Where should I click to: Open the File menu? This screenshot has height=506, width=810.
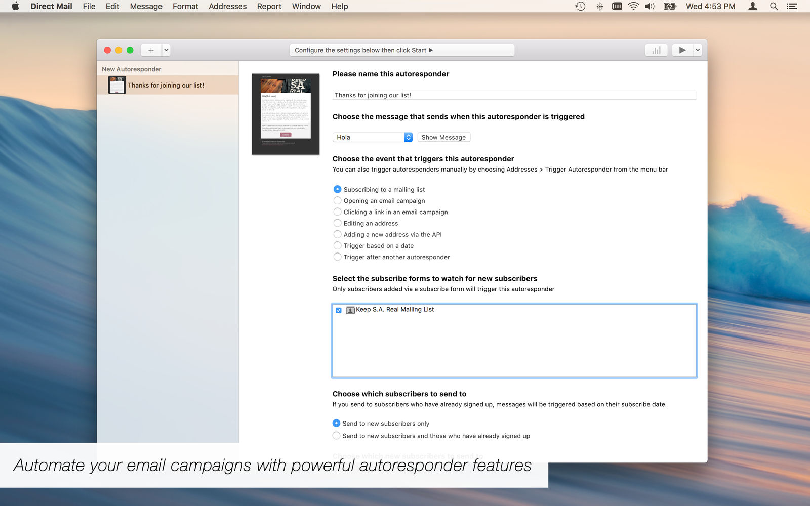click(x=89, y=6)
